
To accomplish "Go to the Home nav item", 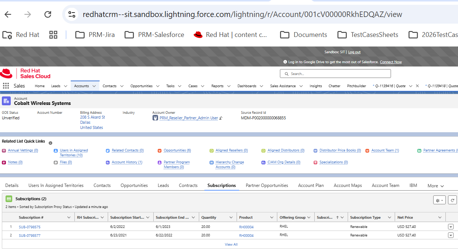I will point(40,86).
